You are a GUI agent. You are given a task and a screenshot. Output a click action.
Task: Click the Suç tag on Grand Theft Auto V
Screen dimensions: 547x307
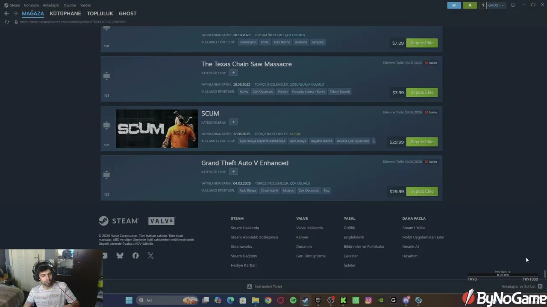point(326,191)
